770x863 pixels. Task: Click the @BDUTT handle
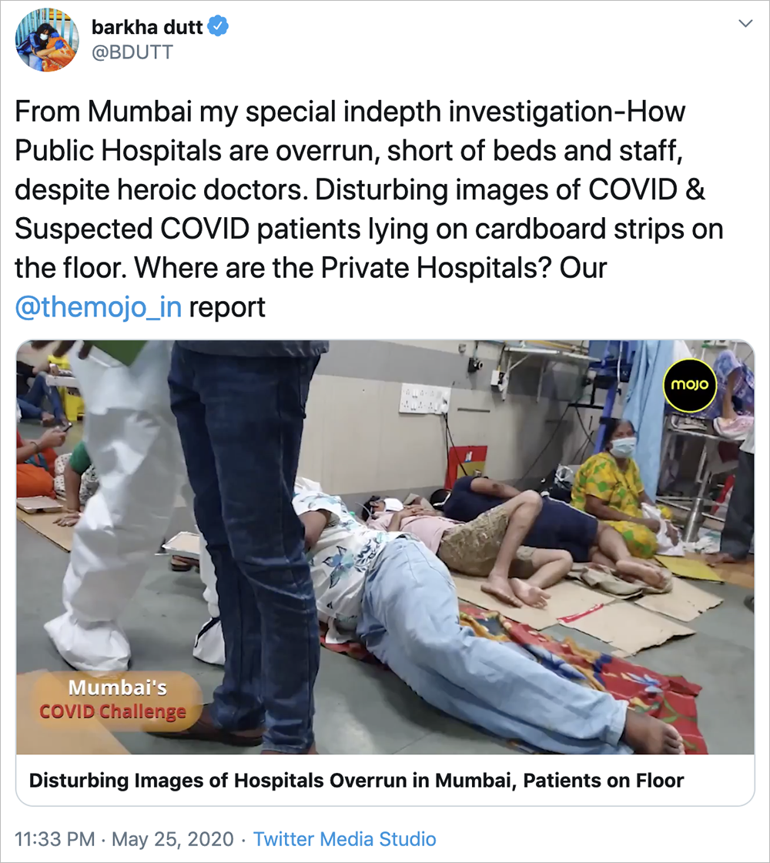coord(132,52)
